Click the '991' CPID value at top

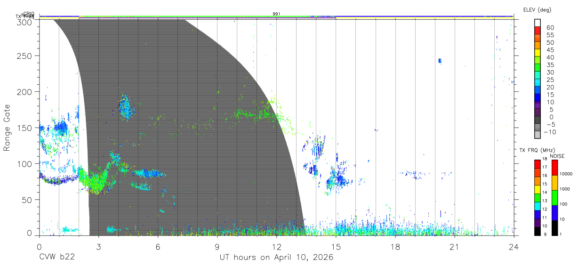tap(277, 14)
